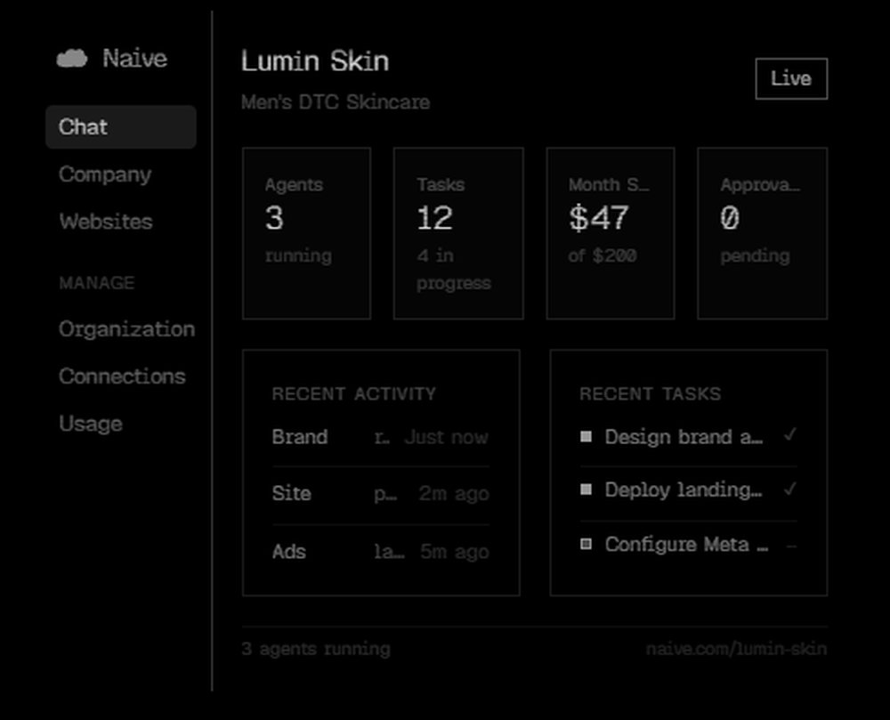Click the 3 agents running status text
The image size is (890, 720).
click(316, 649)
